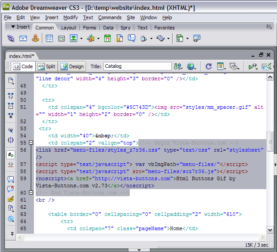Screen dimensions: 277x252
Task: Click the Named Anchor icon
Action: pyautogui.click(x=35, y=38)
